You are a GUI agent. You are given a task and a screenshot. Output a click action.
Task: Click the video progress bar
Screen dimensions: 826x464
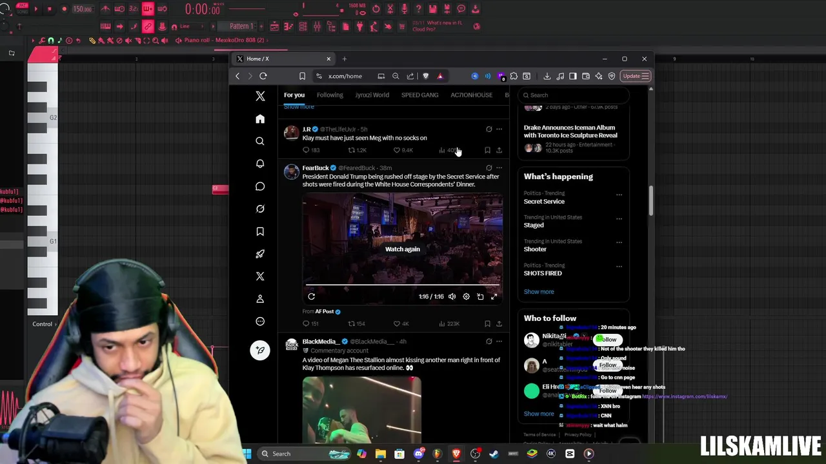click(402, 284)
